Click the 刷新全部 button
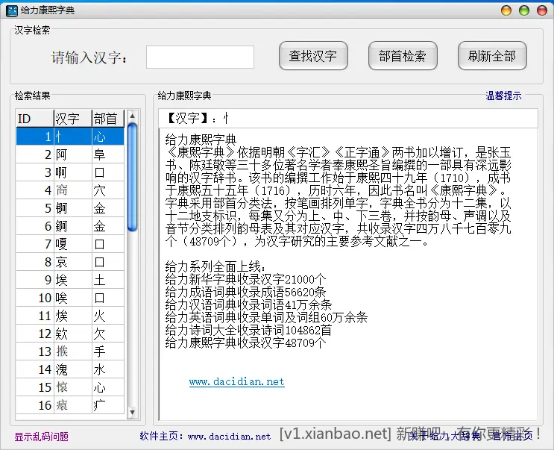 click(x=492, y=56)
